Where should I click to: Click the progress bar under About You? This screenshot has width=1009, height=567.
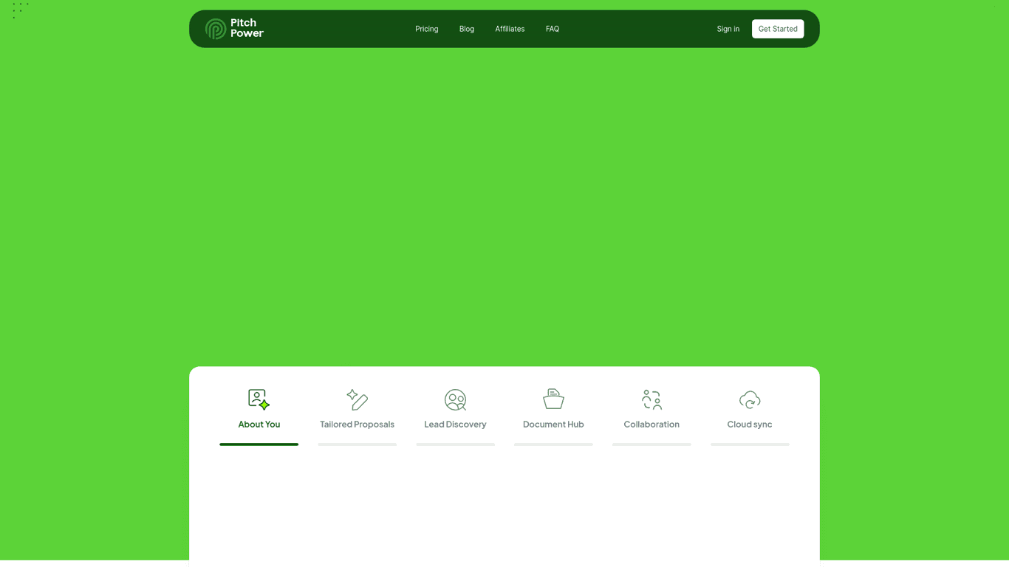[259, 444]
